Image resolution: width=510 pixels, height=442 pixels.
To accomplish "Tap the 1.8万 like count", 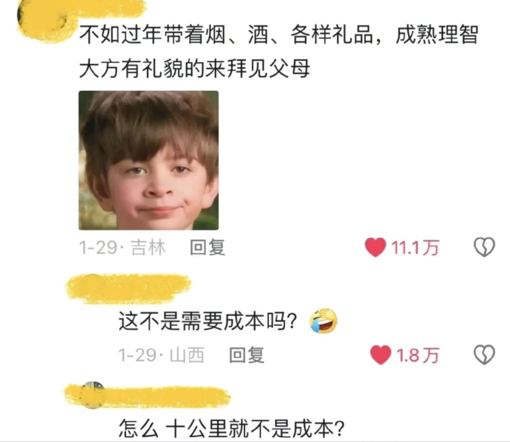I will tap(417, 355).
